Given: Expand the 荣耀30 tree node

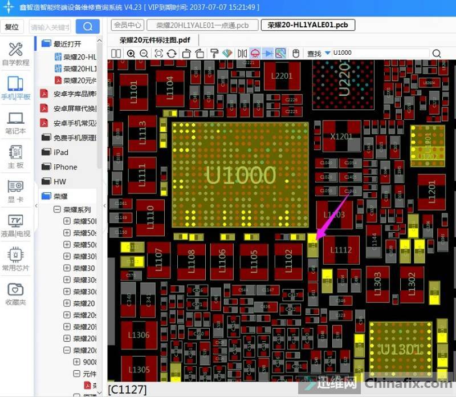Looking at the screenshot, I should click(67, 268).
